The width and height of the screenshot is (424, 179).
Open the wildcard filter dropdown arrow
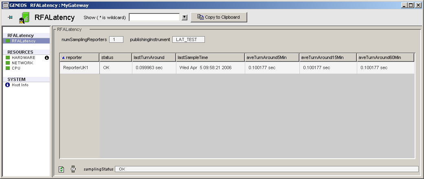coord(184,17)
